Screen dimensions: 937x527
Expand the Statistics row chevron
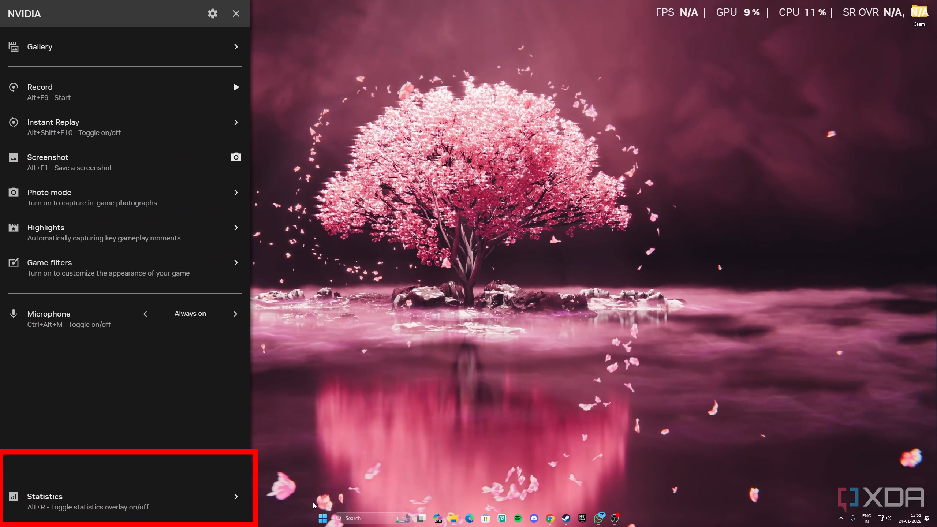pos(236,497)
